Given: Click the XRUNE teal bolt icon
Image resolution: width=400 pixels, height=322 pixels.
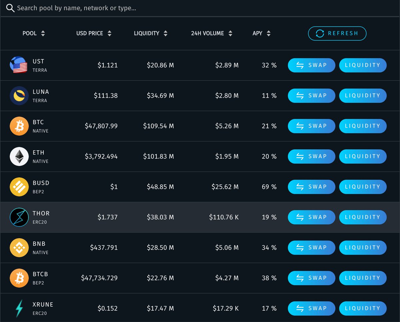Looking at the screenshot, I should click(19, 308).
